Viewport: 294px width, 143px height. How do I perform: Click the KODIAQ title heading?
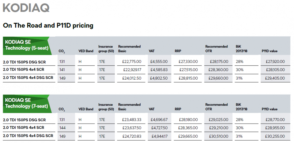coord(26,8)
